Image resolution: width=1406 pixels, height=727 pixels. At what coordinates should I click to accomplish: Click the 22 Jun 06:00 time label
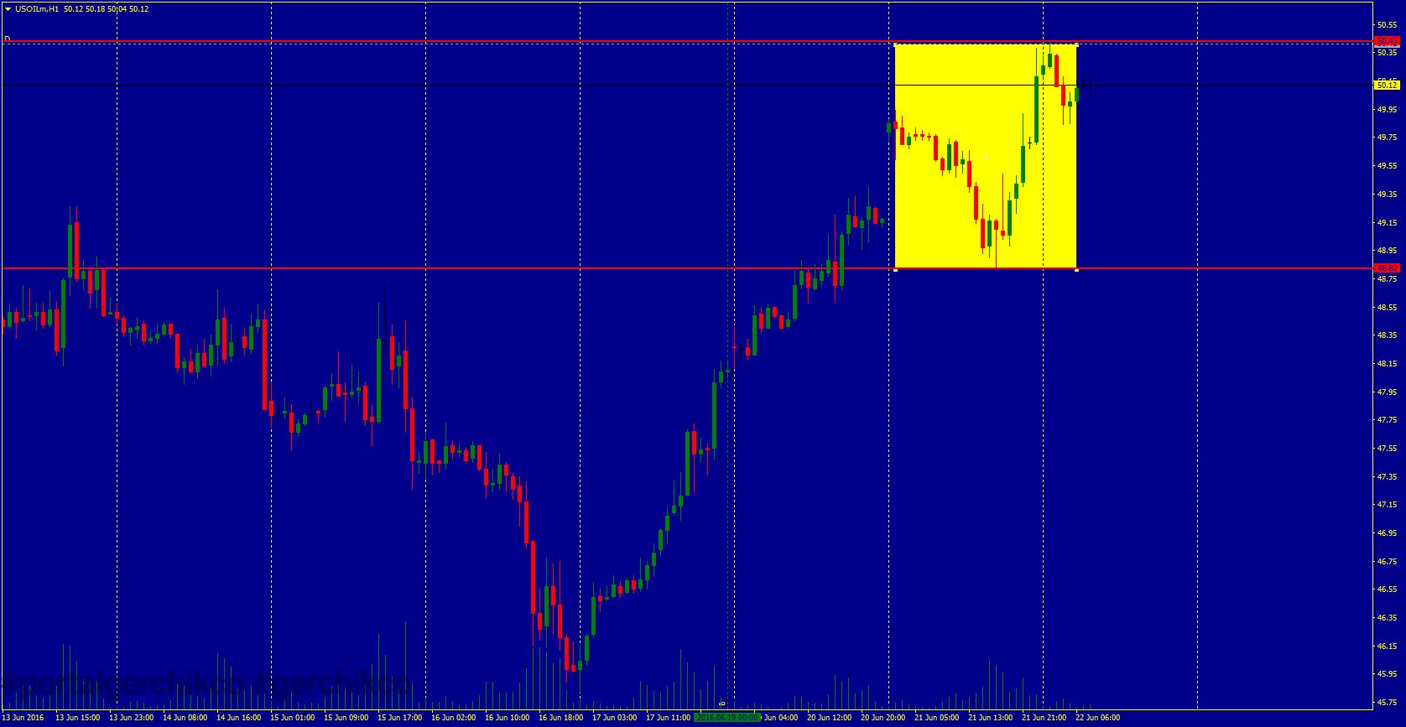point(1097,718)
